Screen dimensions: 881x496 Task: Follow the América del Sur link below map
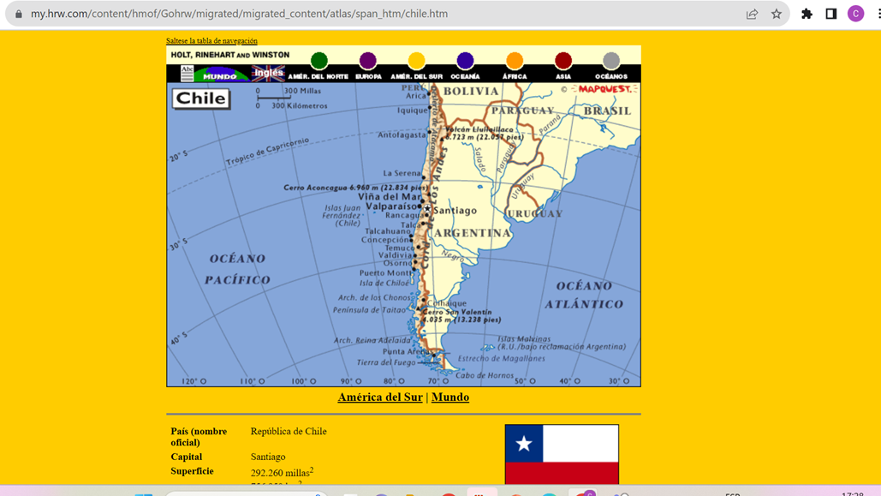tap(379, 397)
